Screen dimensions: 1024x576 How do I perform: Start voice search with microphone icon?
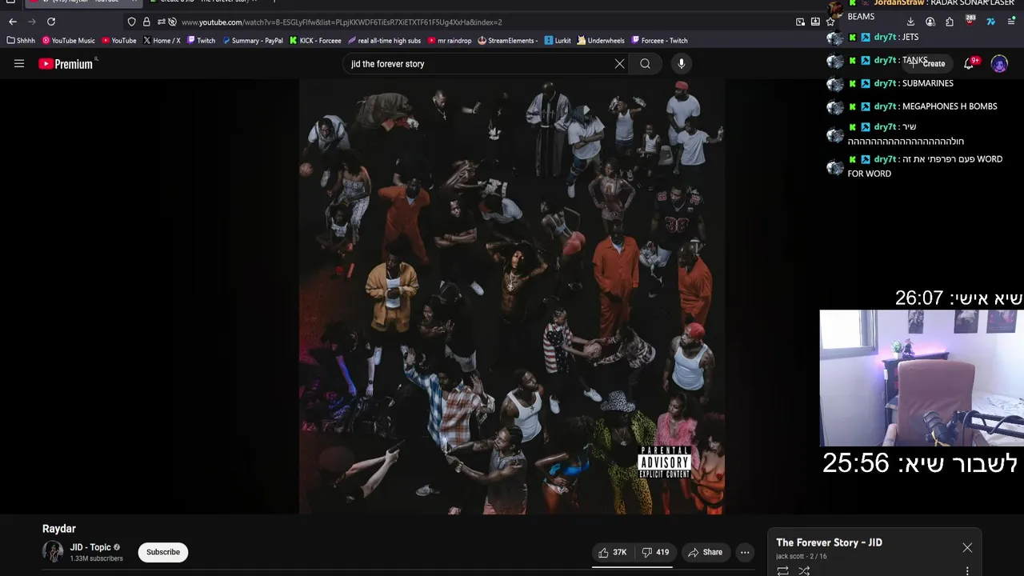682,64
